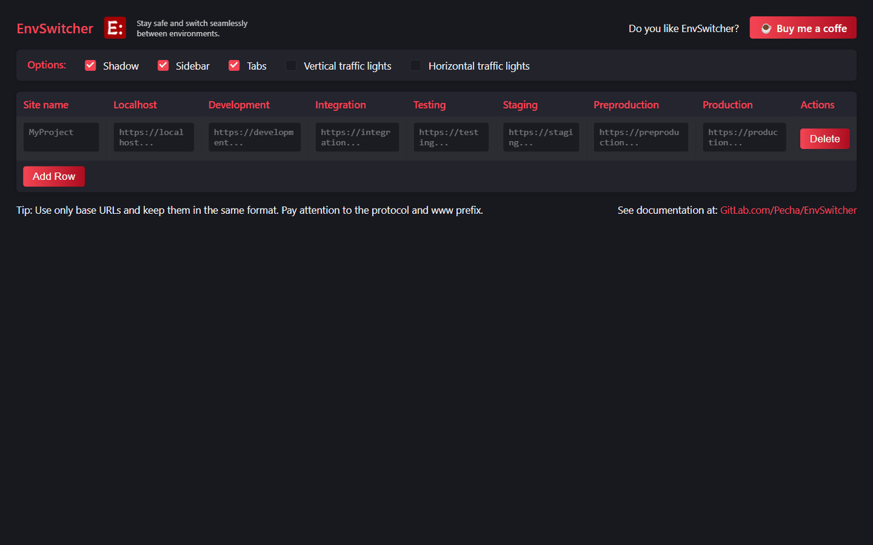873x545 pixels.
Task: Enable Horizontal traffic lights checkbox
Action: (416, 65)
